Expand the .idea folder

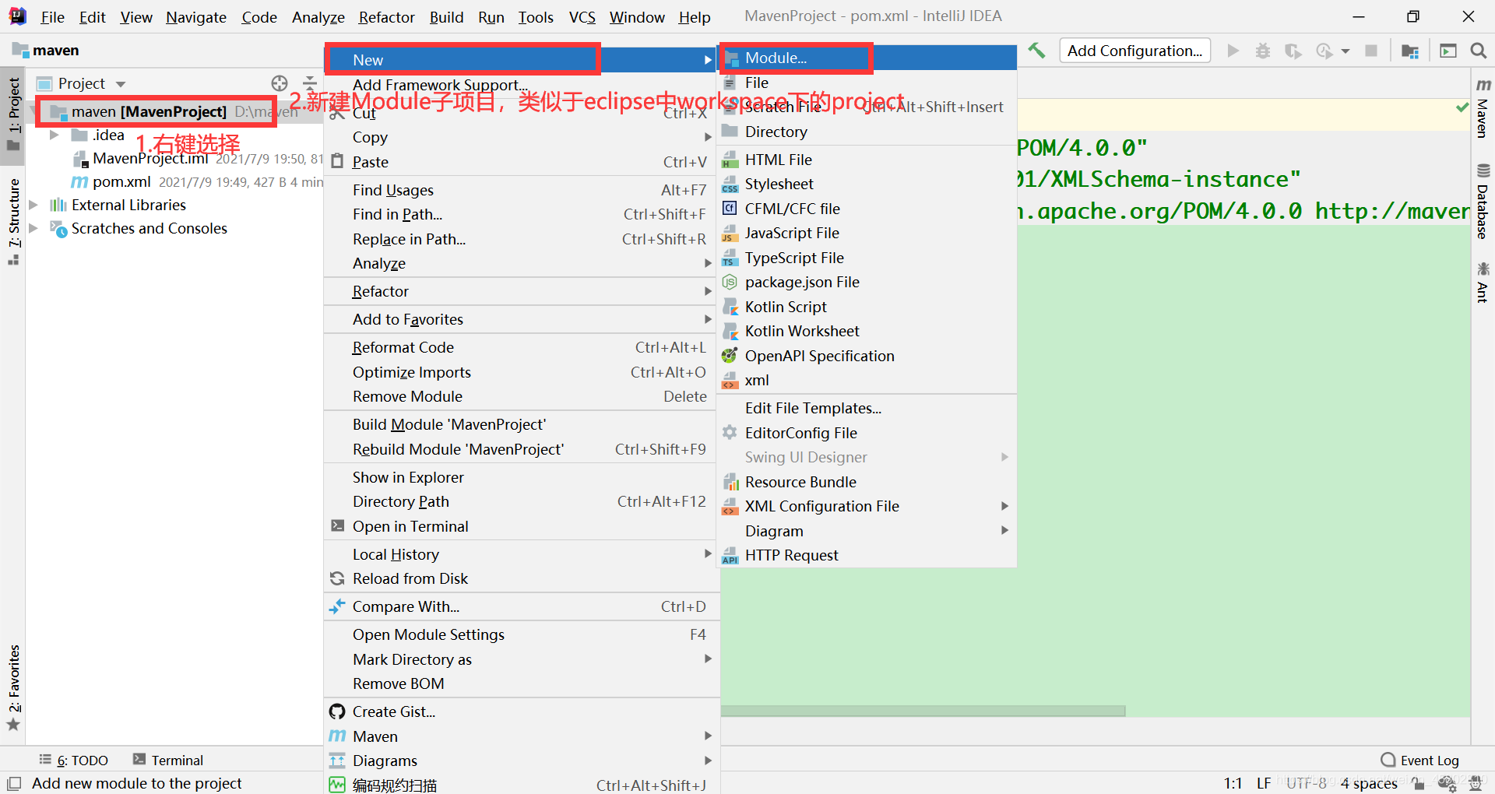pyautogui.click(x=54, y=135)
